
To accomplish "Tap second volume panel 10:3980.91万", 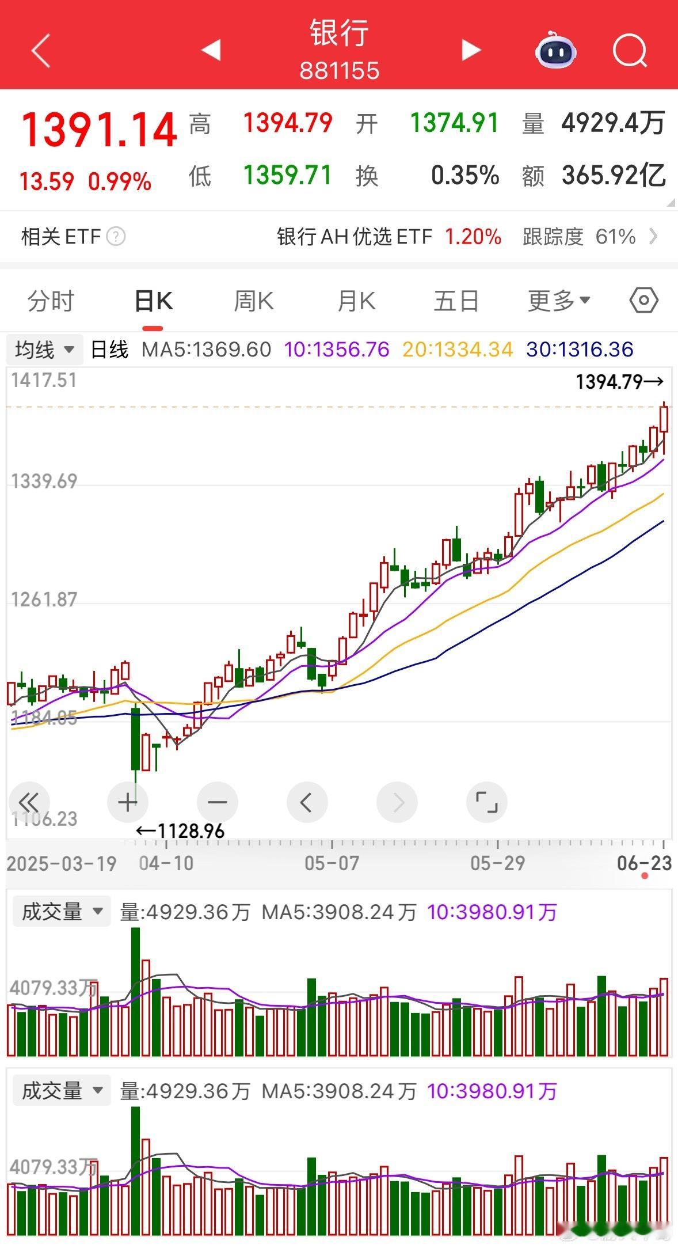I will click(x=492, y=1091).
